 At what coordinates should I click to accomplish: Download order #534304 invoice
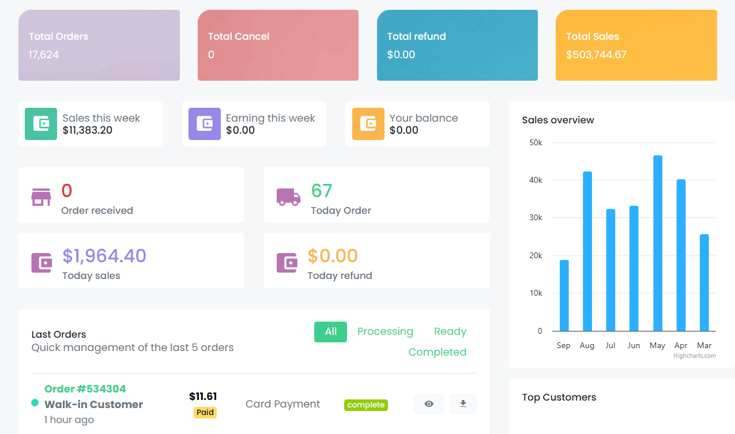tap(463, 404)
